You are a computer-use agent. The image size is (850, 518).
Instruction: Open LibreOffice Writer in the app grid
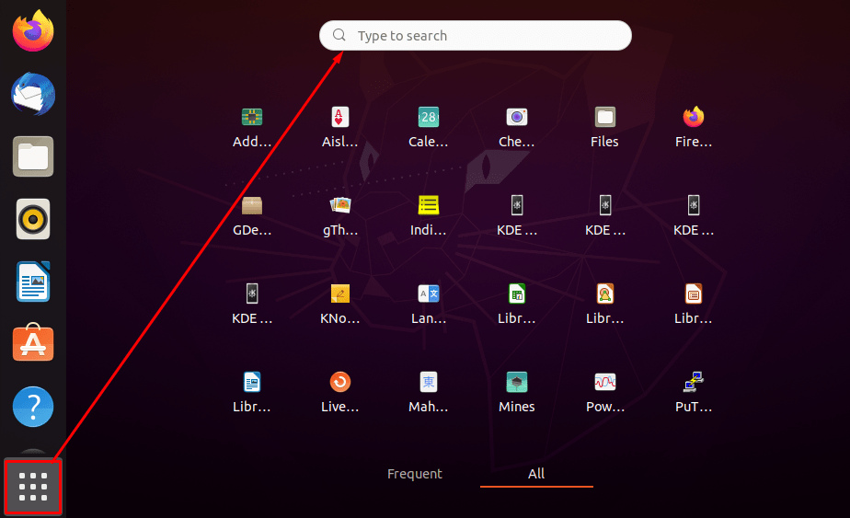(252, 393)
